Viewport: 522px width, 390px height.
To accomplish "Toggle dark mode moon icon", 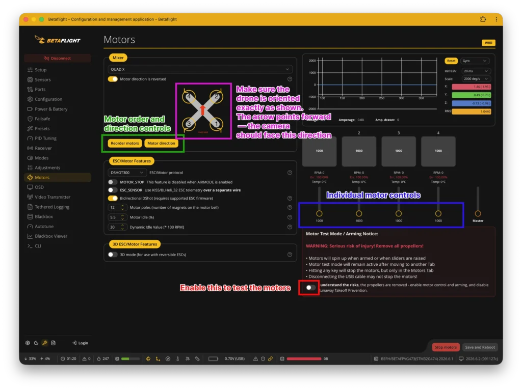I will [36, 343].
